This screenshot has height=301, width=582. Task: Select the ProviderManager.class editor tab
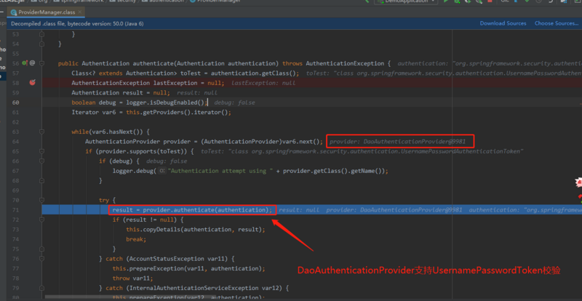(x=46, y=12)
